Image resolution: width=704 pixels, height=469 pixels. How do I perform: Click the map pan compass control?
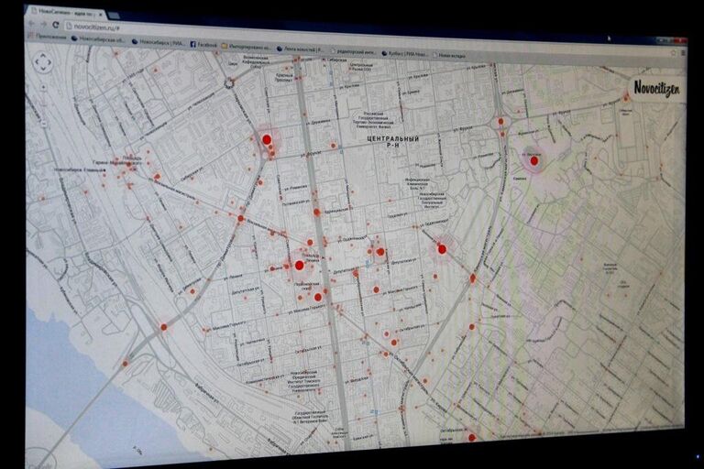pyautogui.click(x=43, y=62)
